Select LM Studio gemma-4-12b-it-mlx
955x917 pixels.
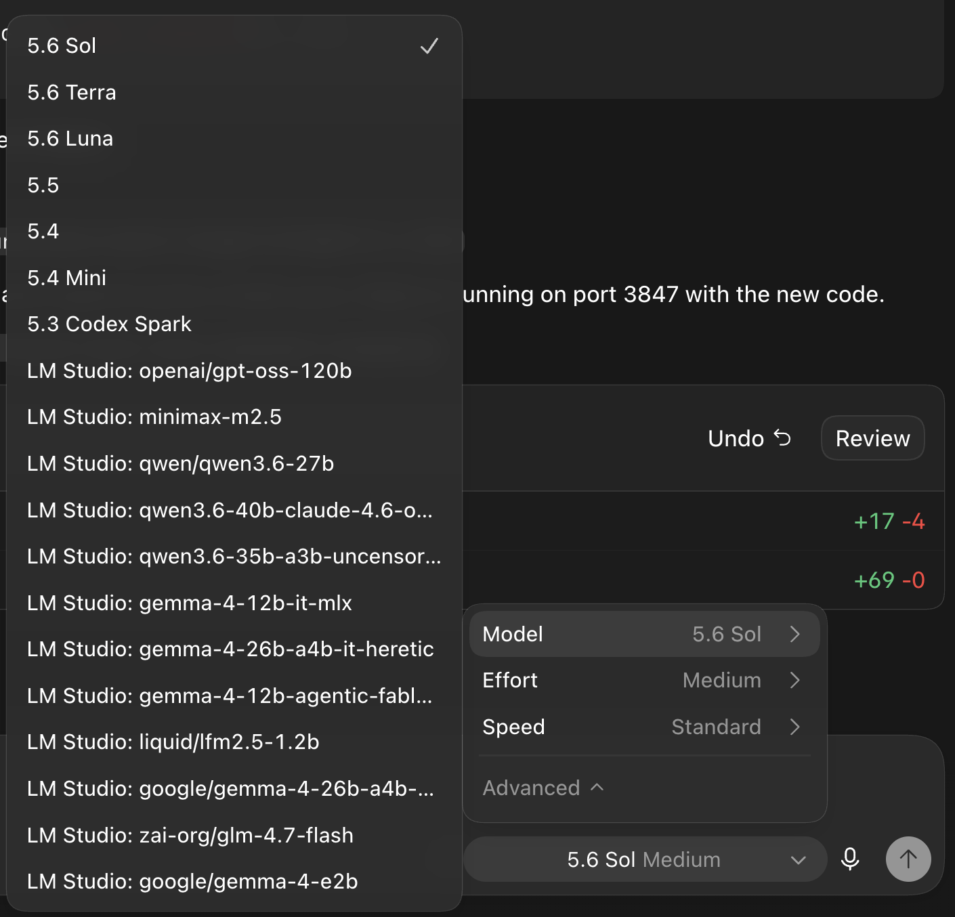point(234,603)
